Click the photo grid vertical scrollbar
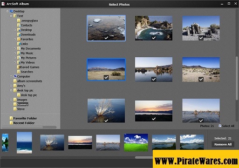The height and width of the screenshot is (168, 239). coord(237,78)
